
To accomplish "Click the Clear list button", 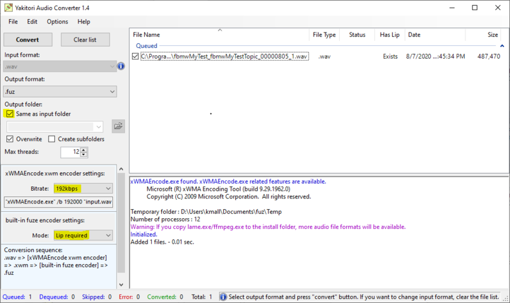I will click(x=85, y=40).
